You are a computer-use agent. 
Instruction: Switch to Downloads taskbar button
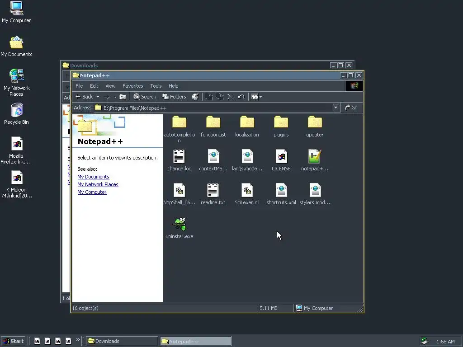(122, 341)
